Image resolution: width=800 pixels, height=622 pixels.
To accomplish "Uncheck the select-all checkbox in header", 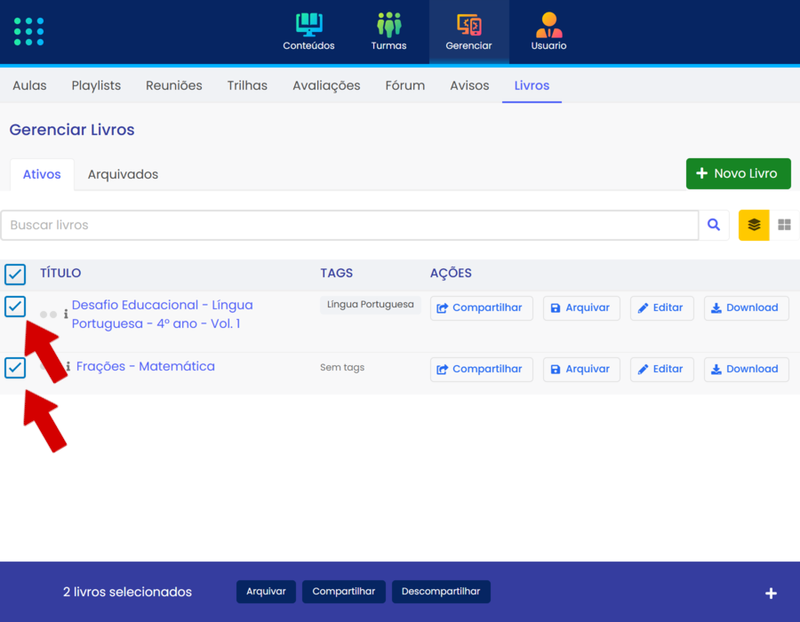I will pos(15,274).
